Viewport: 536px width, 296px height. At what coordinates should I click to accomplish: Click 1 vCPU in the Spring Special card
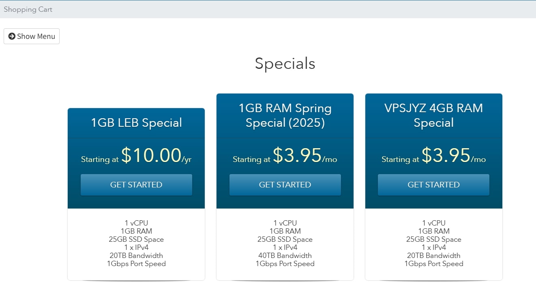pyautogui.click(x=285, y=223)
